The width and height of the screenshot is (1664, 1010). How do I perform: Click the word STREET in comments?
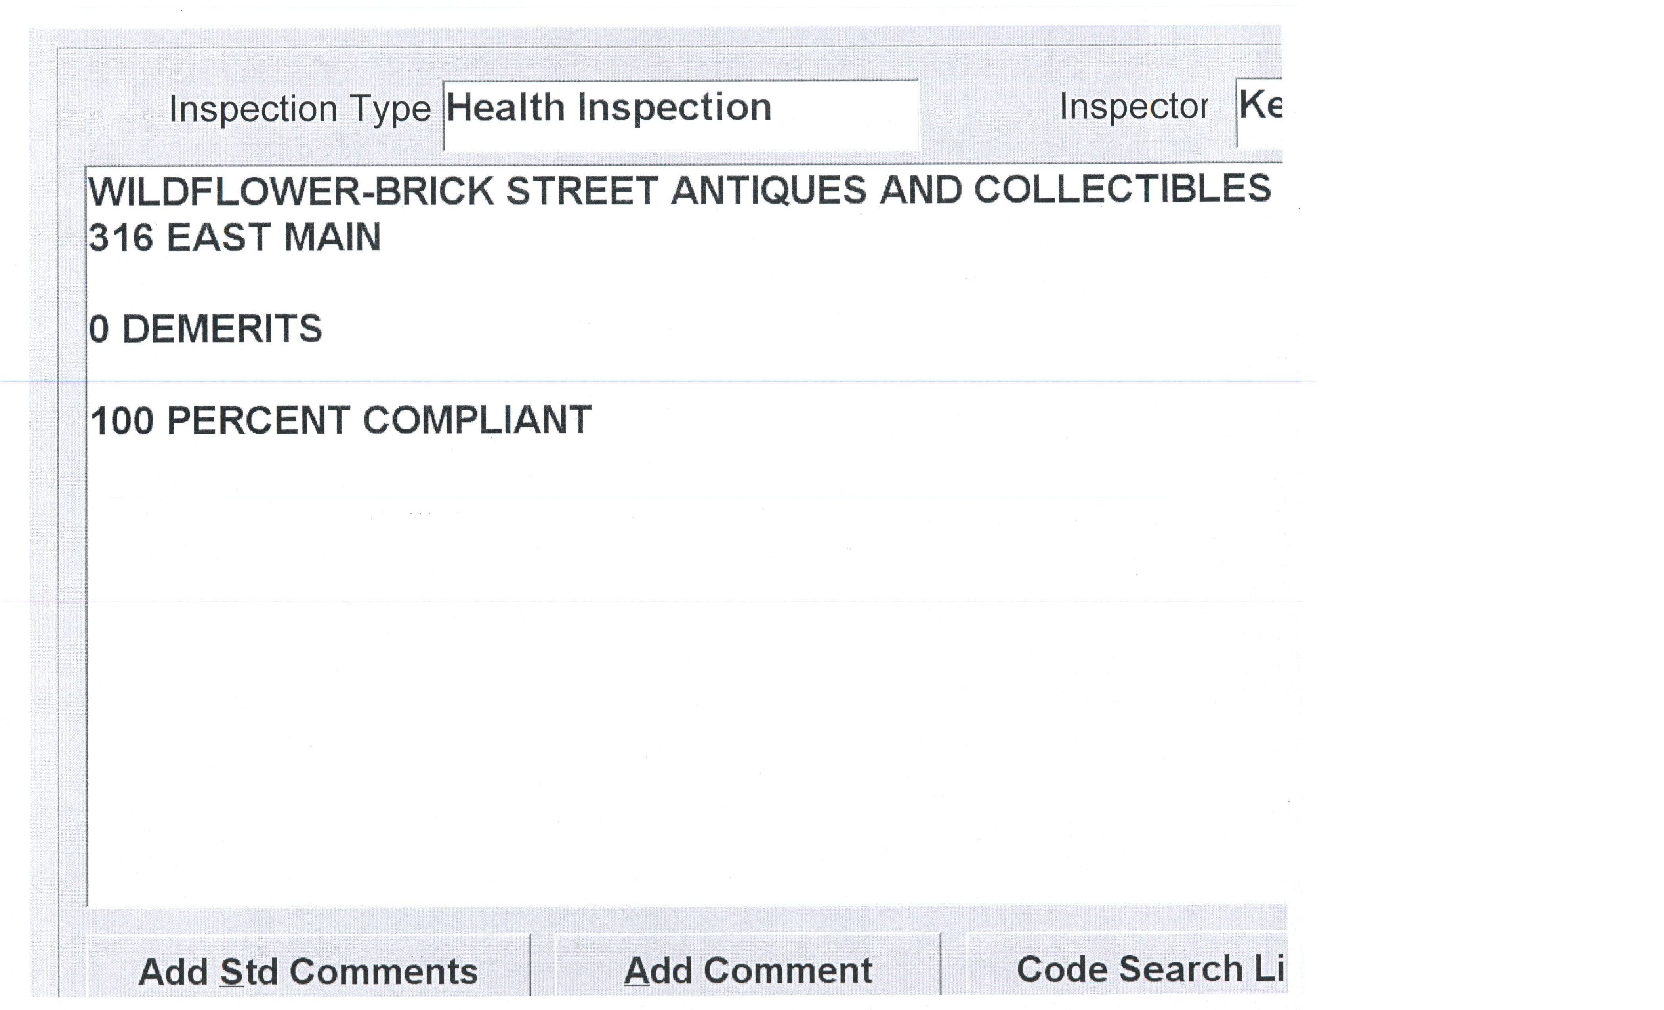point(582,191)
